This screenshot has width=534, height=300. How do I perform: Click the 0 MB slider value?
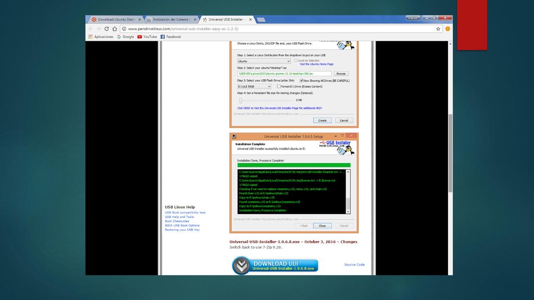pyautogui.click(x=299, y=100)
